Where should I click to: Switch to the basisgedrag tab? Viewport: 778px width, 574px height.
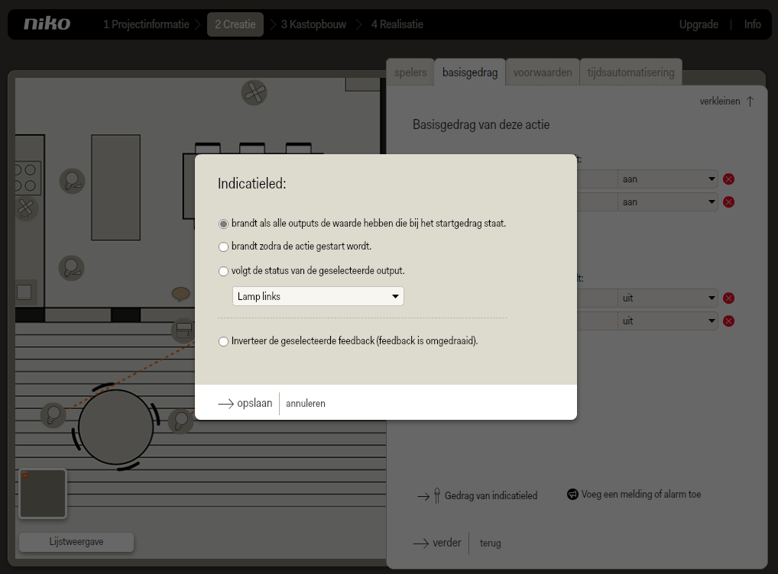470,73
